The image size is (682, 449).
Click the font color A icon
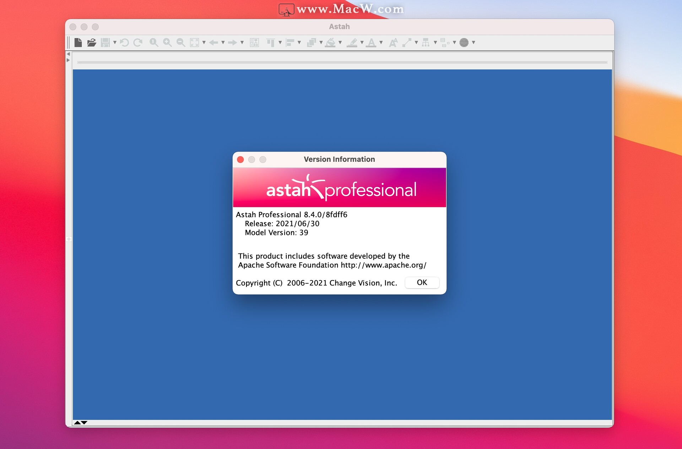pos(371,43)
